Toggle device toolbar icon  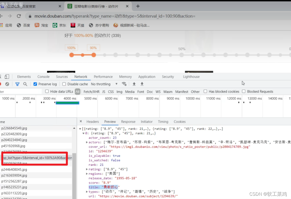7,77
